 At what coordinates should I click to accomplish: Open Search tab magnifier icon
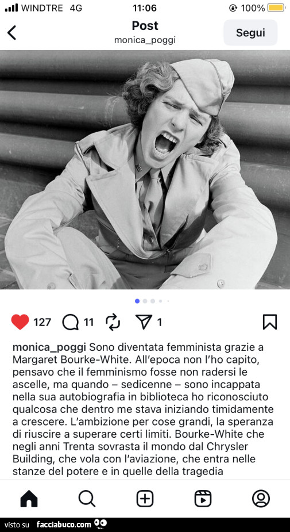[x=87, y=499]
